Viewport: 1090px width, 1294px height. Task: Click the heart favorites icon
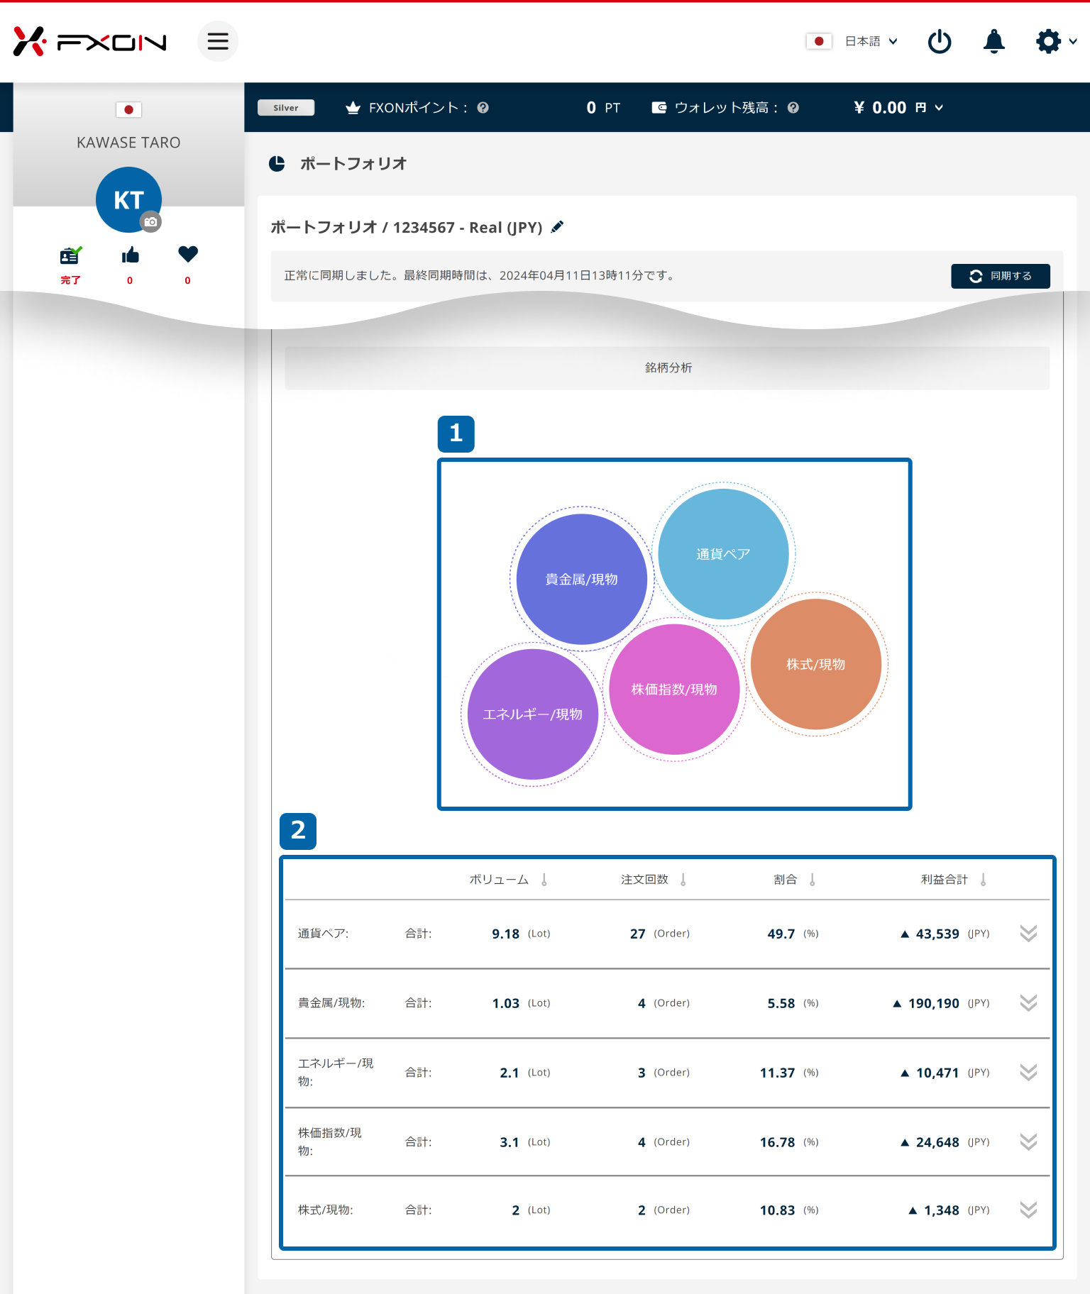(x=188, y=254)
